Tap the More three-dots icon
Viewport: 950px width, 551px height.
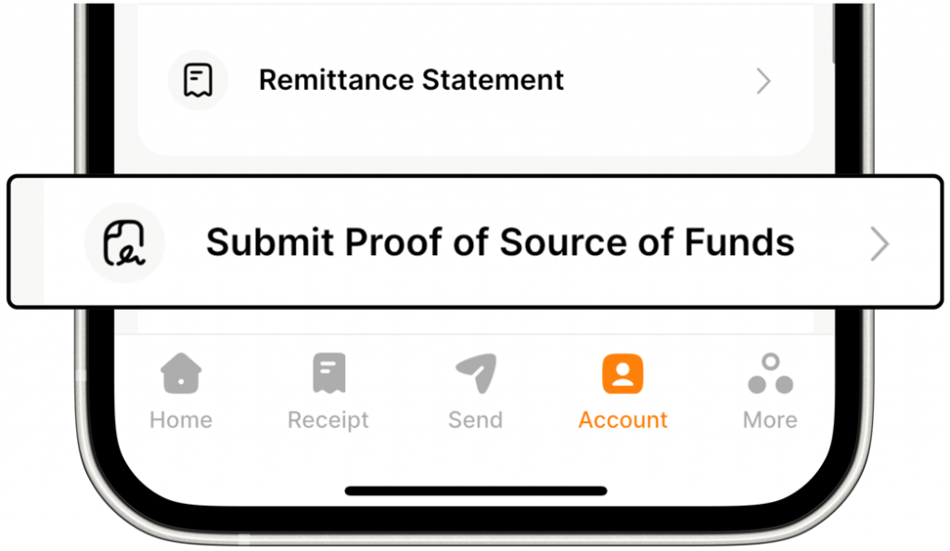770,374
